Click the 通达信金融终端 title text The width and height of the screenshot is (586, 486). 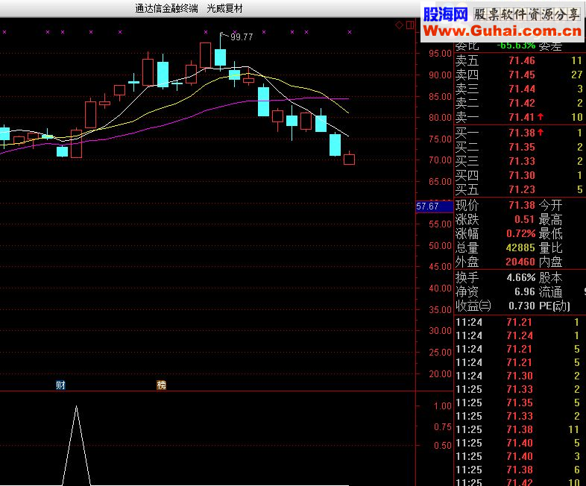(x=166, y=8)
